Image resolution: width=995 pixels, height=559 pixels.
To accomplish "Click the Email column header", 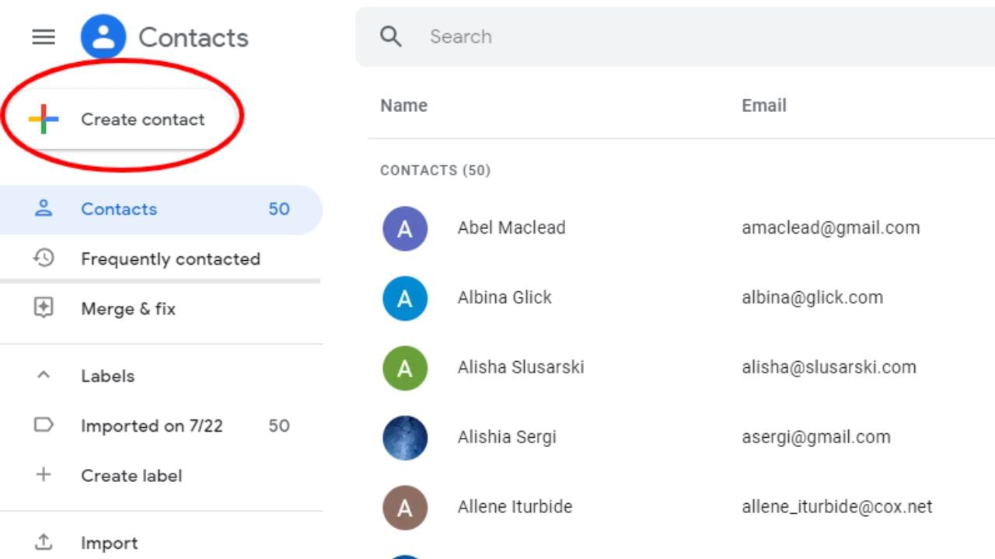I will (764, 106).
